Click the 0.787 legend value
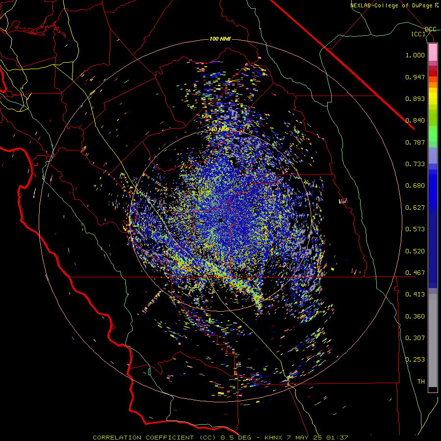The width and height of the screenshot is (441, 441). 415,142
